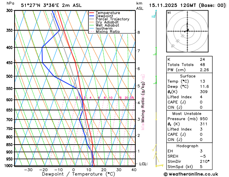Image resolution: width=229 pixels, height=177 pixels.
Task: Click the Wet Adiabat legend label
Action: point(107,25)
